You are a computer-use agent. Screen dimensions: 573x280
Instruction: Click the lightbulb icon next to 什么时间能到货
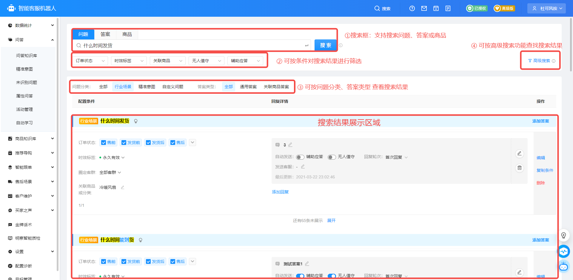click(x=141, y=240)
